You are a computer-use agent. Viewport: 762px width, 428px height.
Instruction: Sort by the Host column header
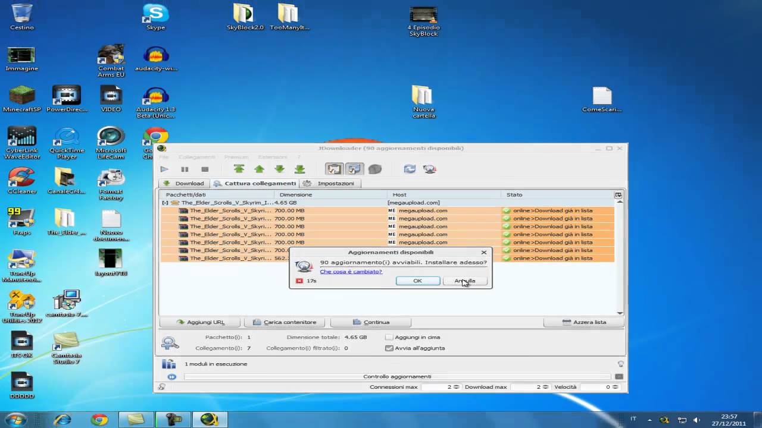pyautogui.click(x=444, y=194)
